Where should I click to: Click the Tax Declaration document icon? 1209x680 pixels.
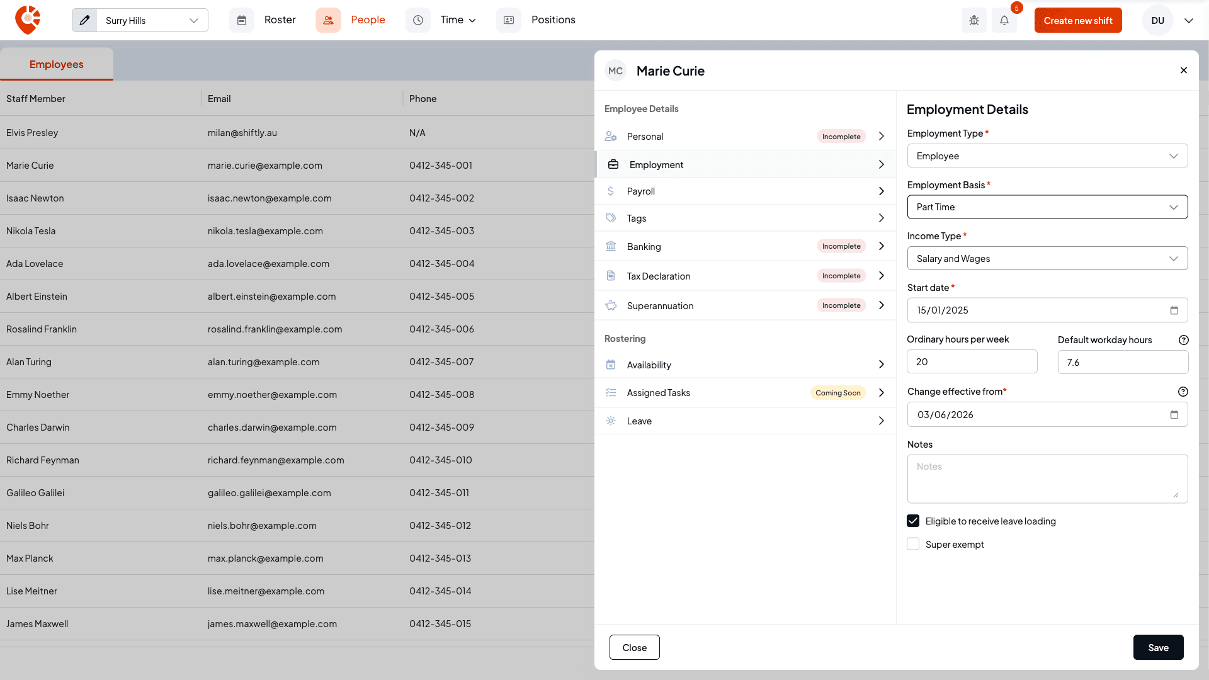[x=611, y=276]
